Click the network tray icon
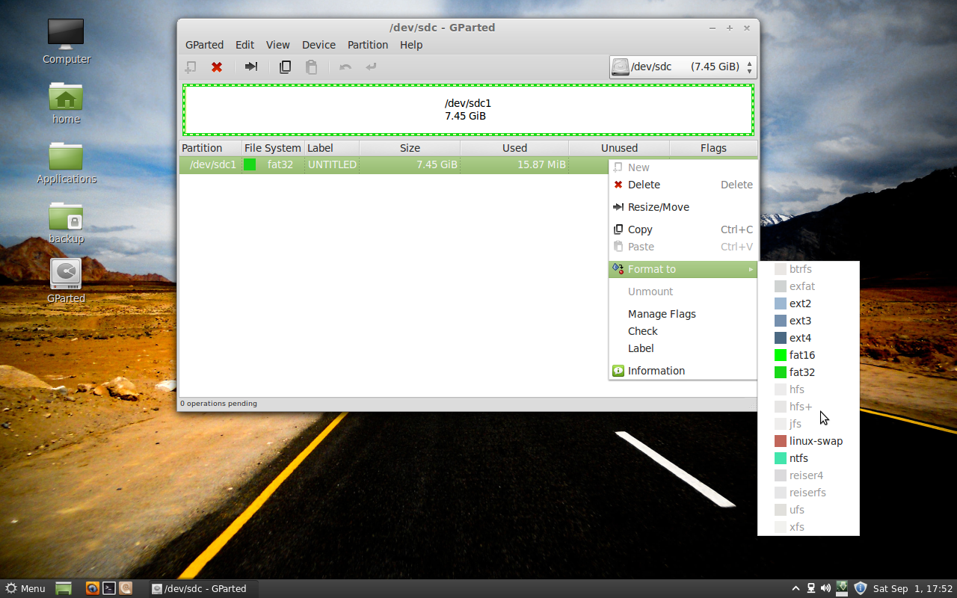Viewport: 957px width, 598px height. click(x=811, y=588)
